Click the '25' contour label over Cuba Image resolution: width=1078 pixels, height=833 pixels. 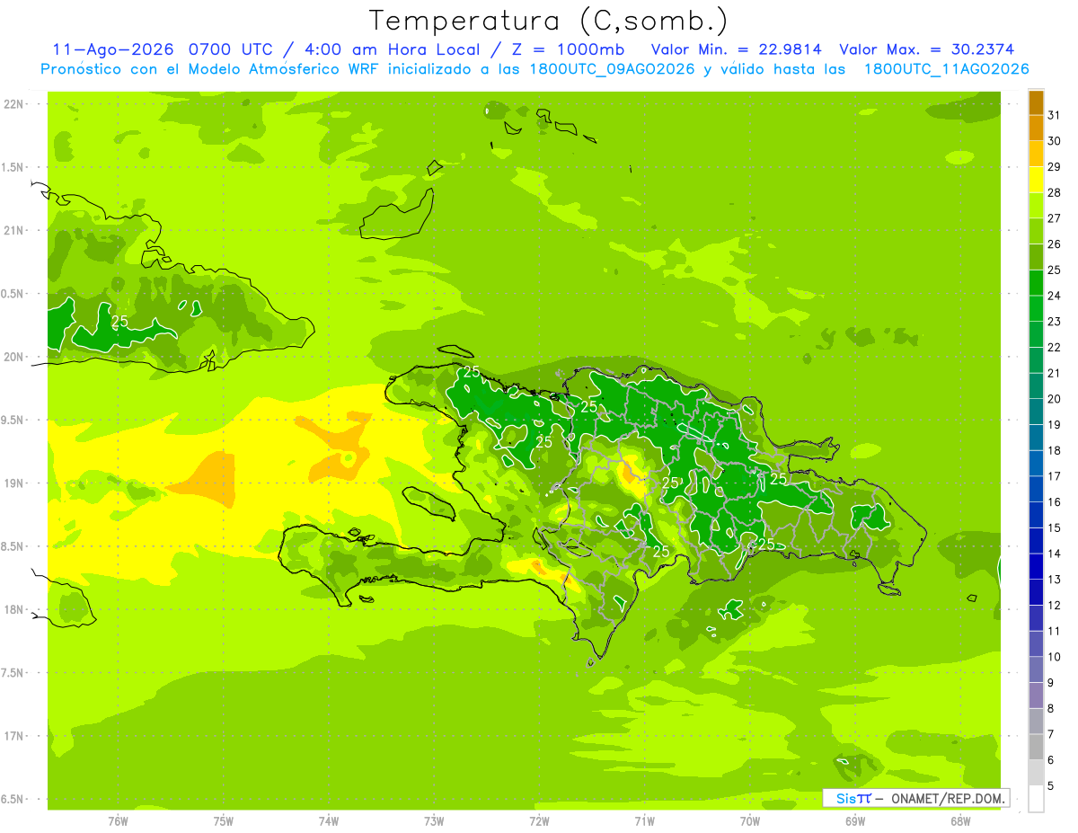119,321
